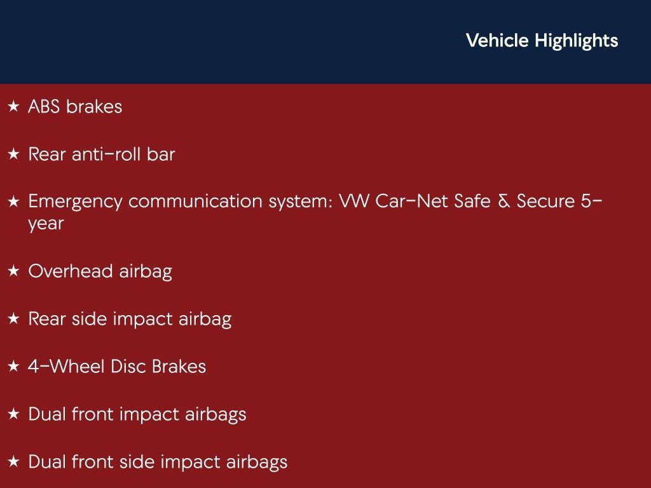Click the star bullet beside ABS brakes
This screenshot has width=651, height=488.
13,107
